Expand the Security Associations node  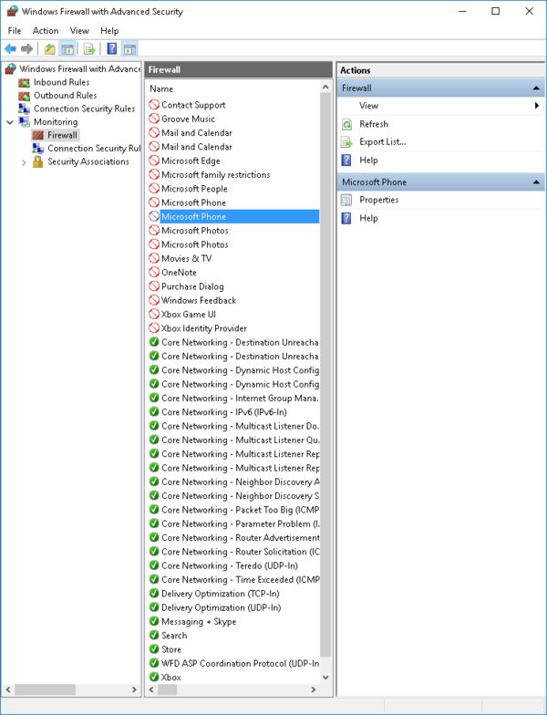click(24, 162)
